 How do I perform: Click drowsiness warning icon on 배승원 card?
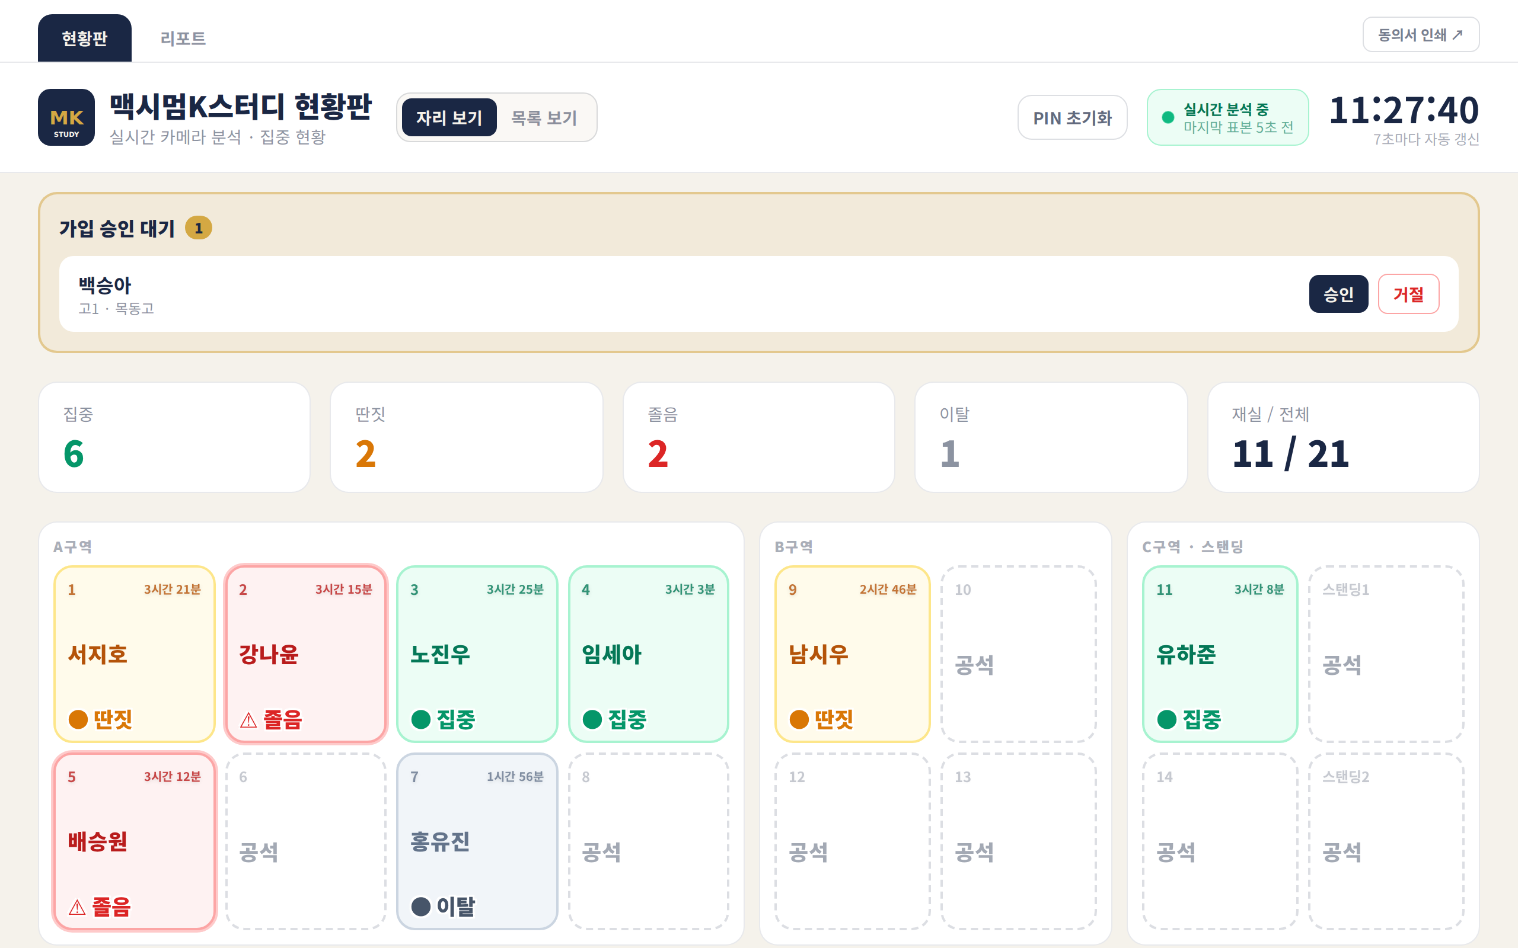point(77,907)
